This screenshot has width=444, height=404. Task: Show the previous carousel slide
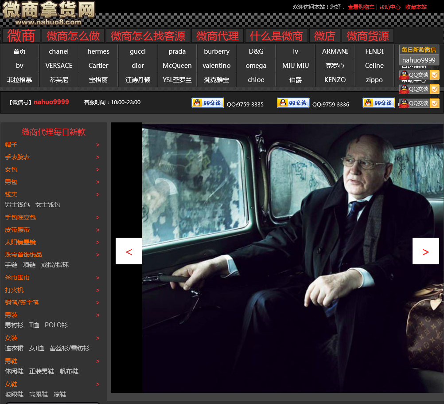click(x=129, y=251)
